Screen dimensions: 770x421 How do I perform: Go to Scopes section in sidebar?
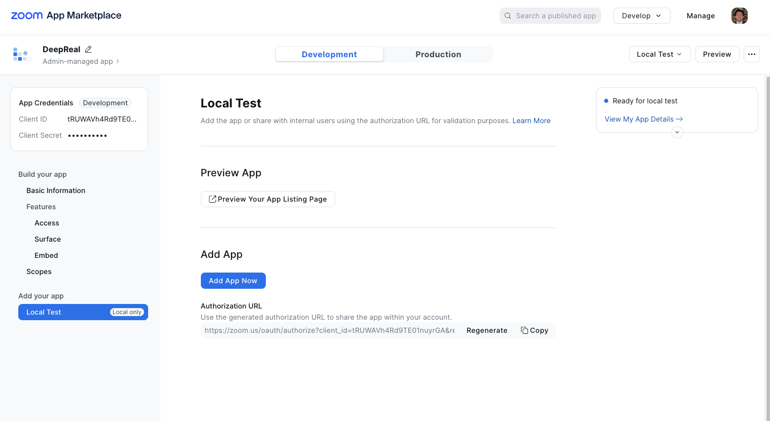pos(39,272)
